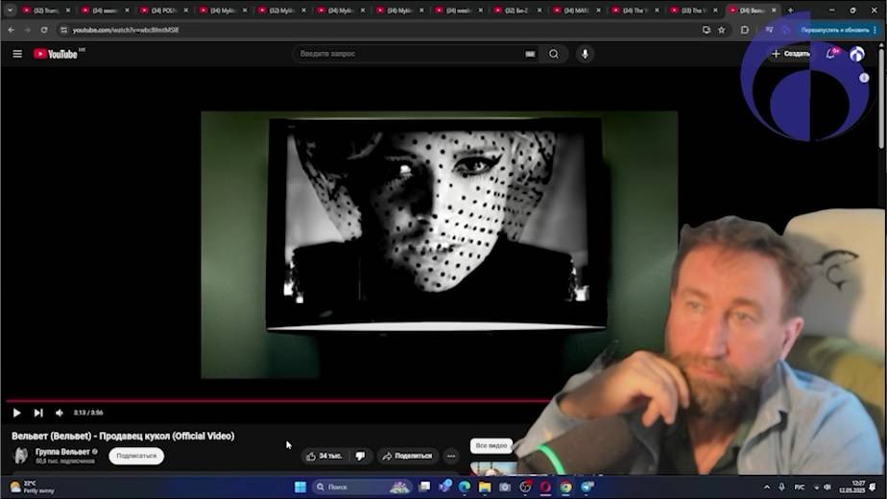Like the video showing 34 тыс.
The image size is (887, 499).
coord(324,456)
